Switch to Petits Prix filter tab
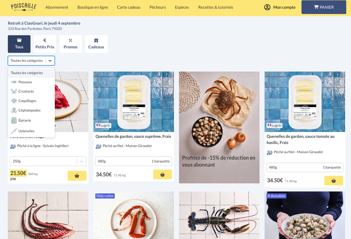 pos(45,44)
